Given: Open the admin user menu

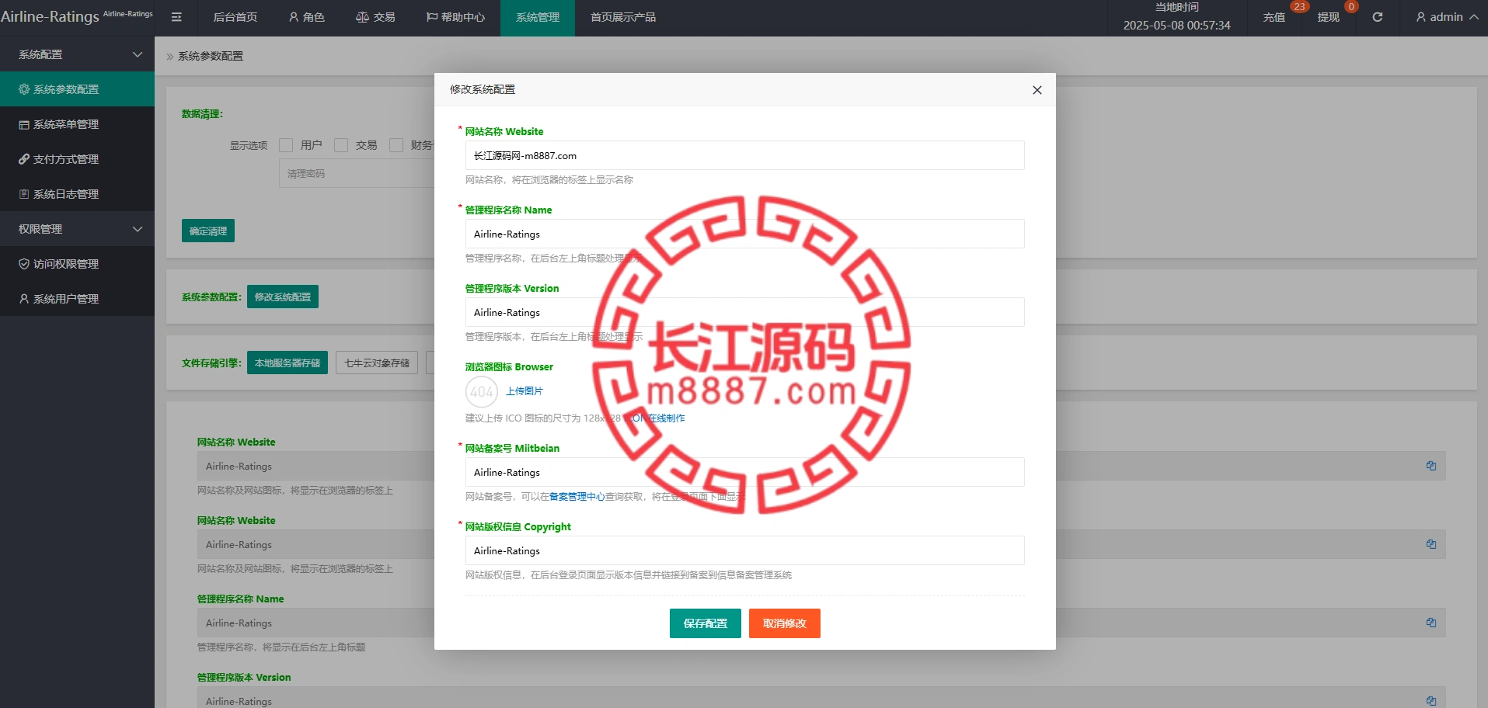Looking at the screenshot, I should (1447, 17).
